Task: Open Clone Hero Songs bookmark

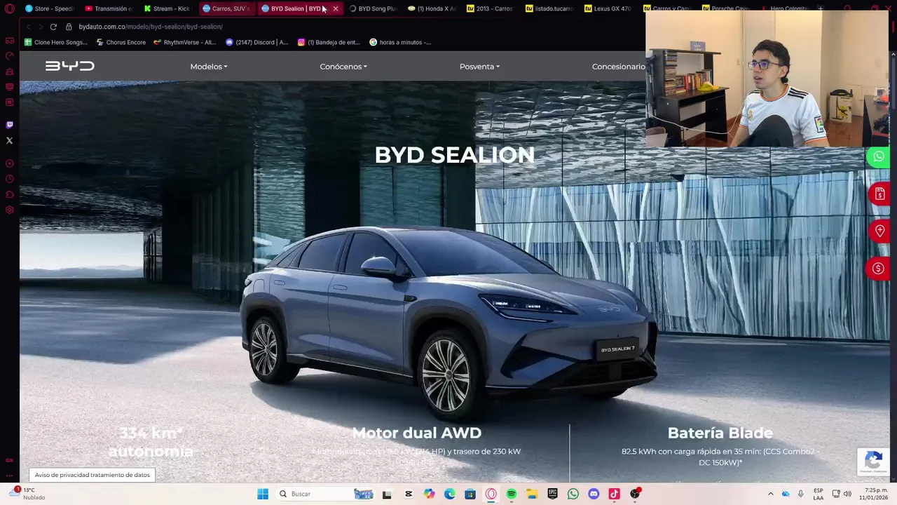Action: point(56,42)
